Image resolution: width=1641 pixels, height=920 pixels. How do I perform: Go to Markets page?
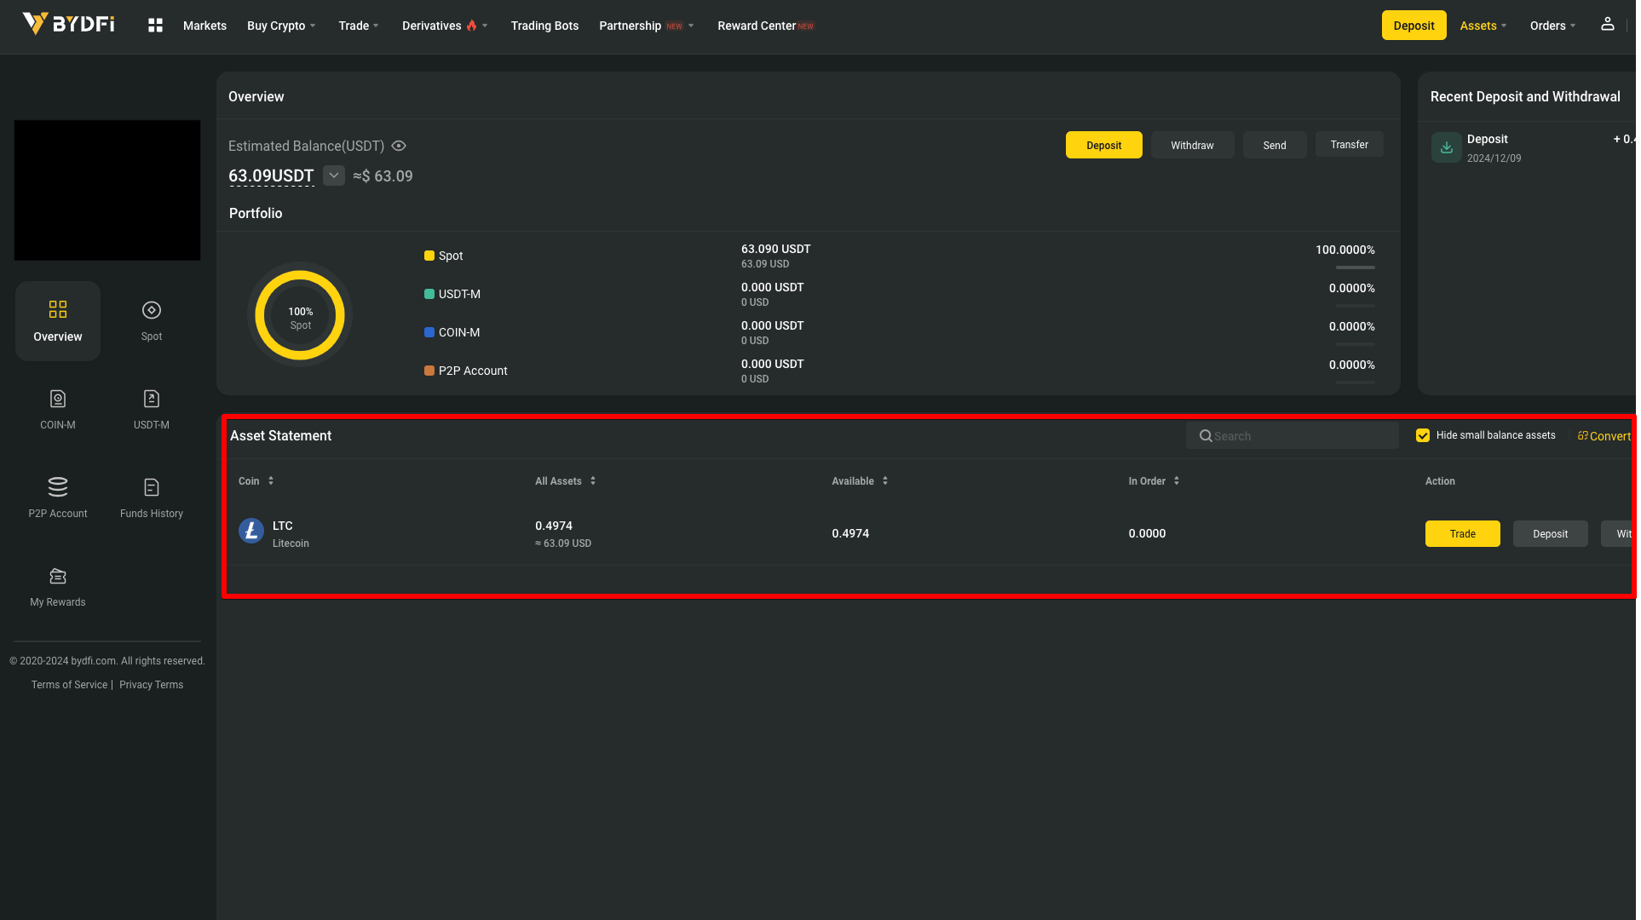(204, 26)
